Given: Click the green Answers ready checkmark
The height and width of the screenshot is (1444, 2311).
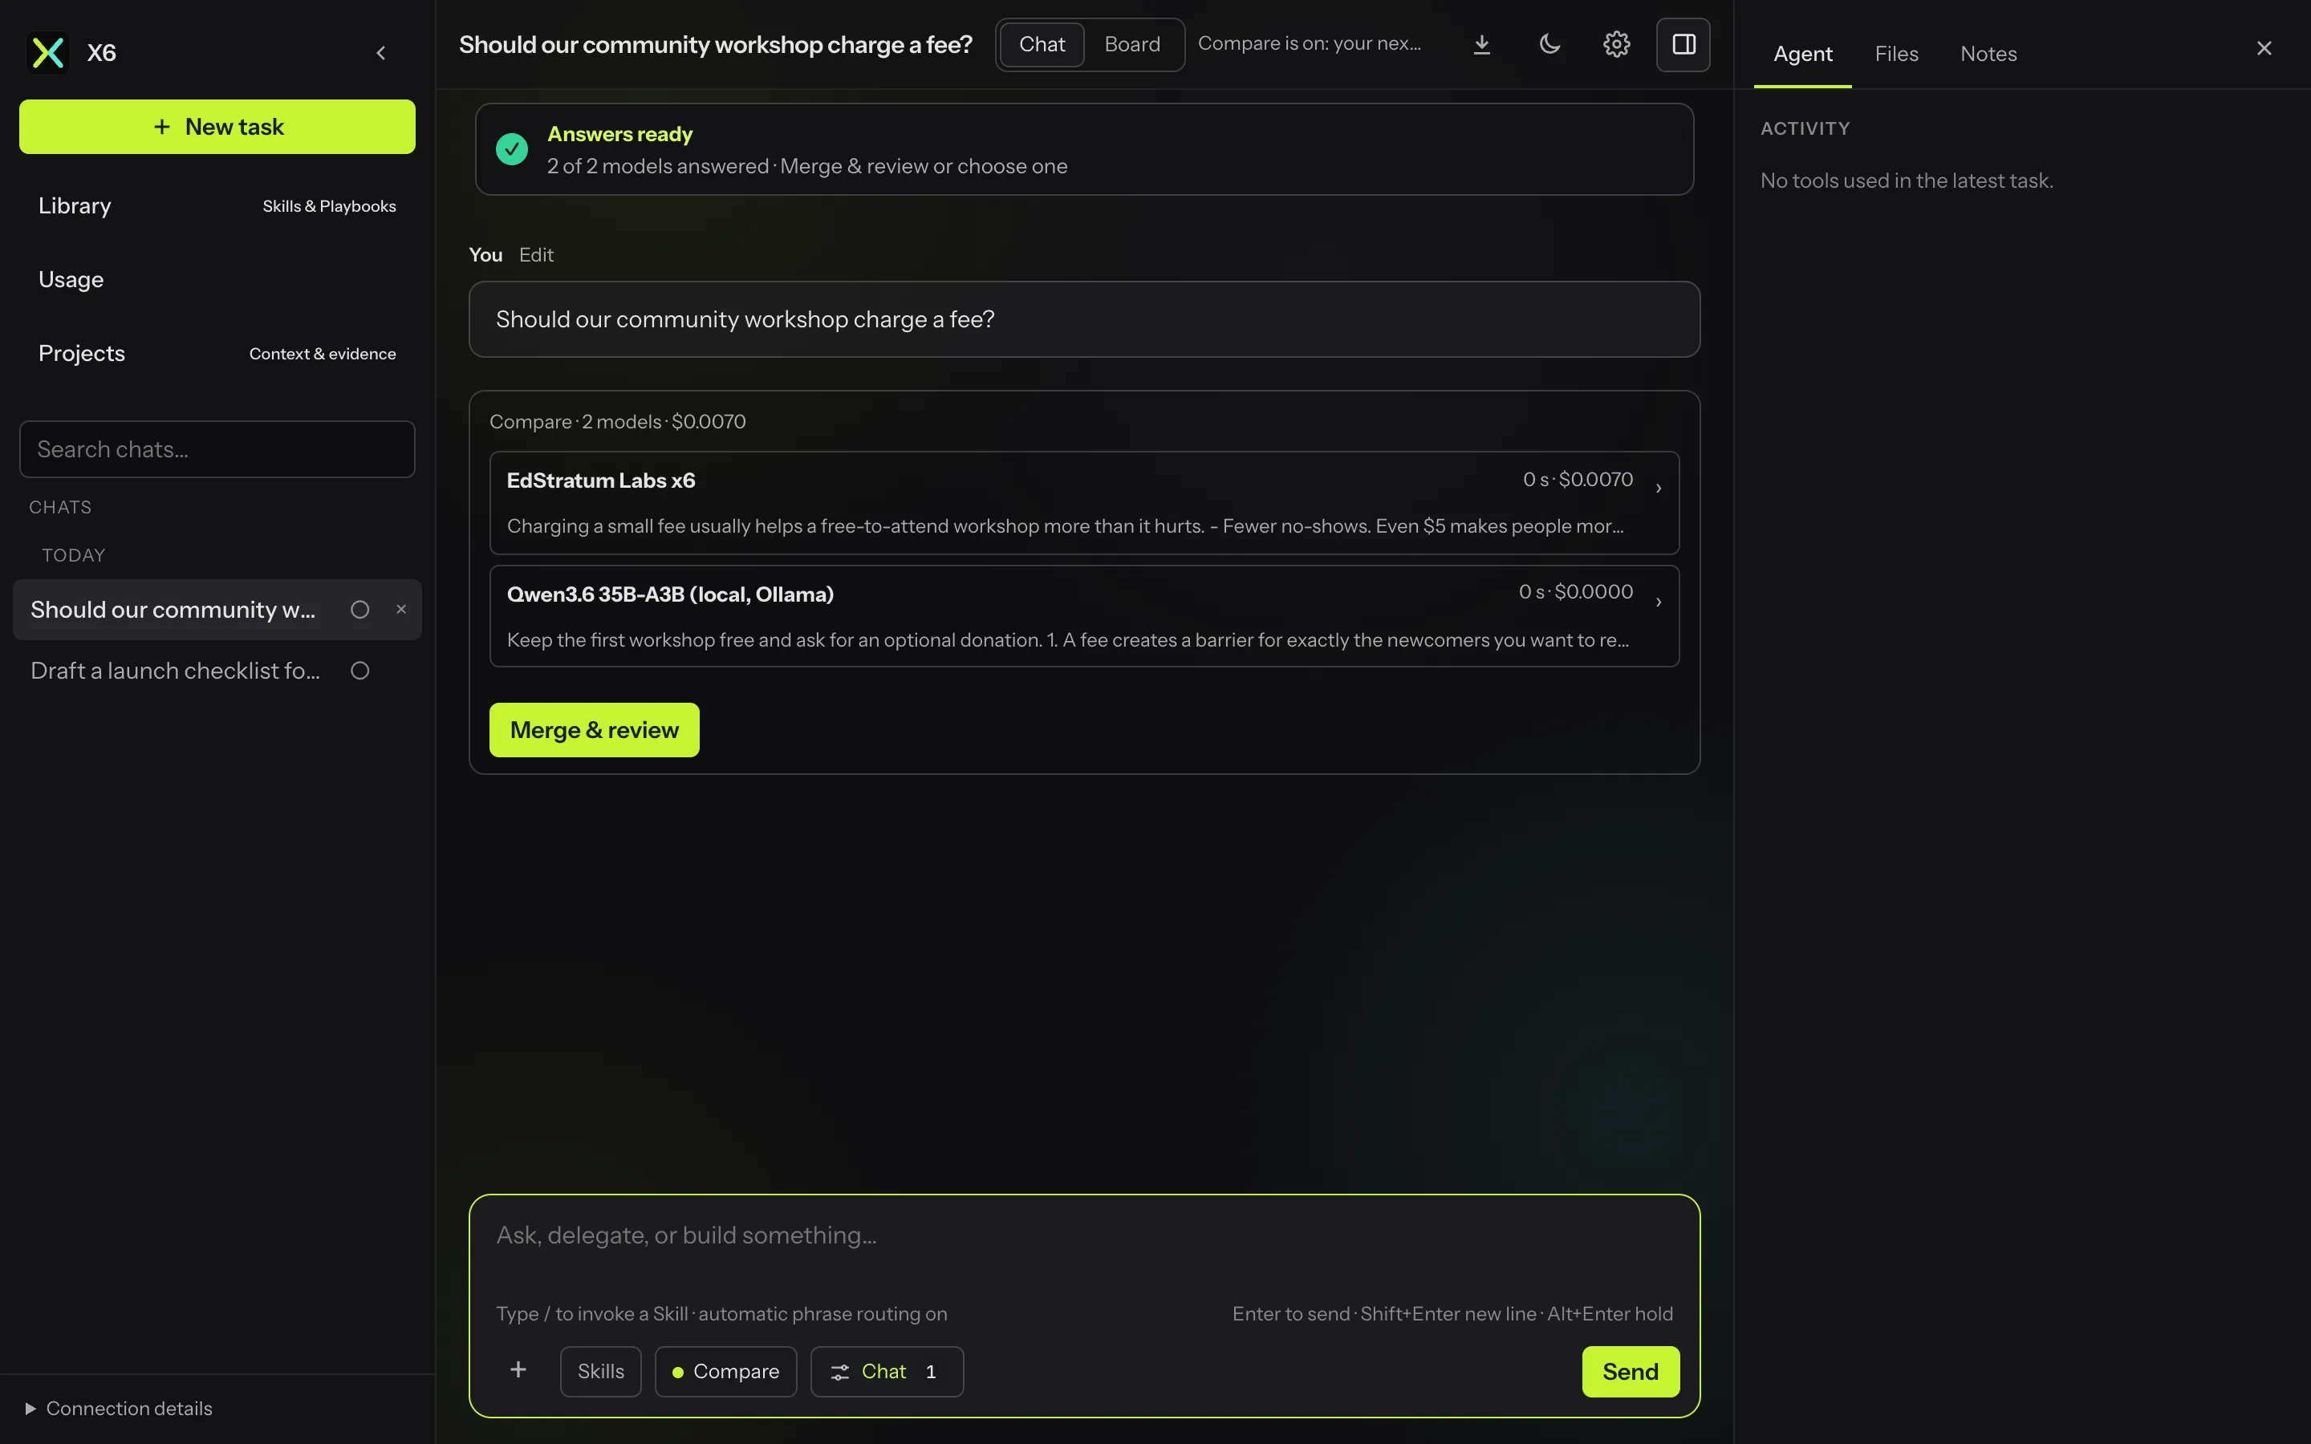Looking at the screenshot, I should coord(512,149).
